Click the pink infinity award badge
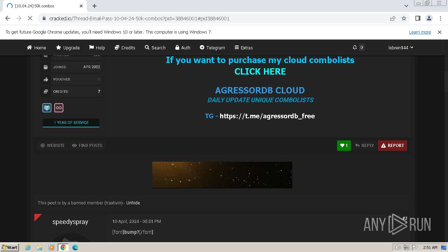The height and width of the screenshot is (252, 448). click(x=59, y=108)
